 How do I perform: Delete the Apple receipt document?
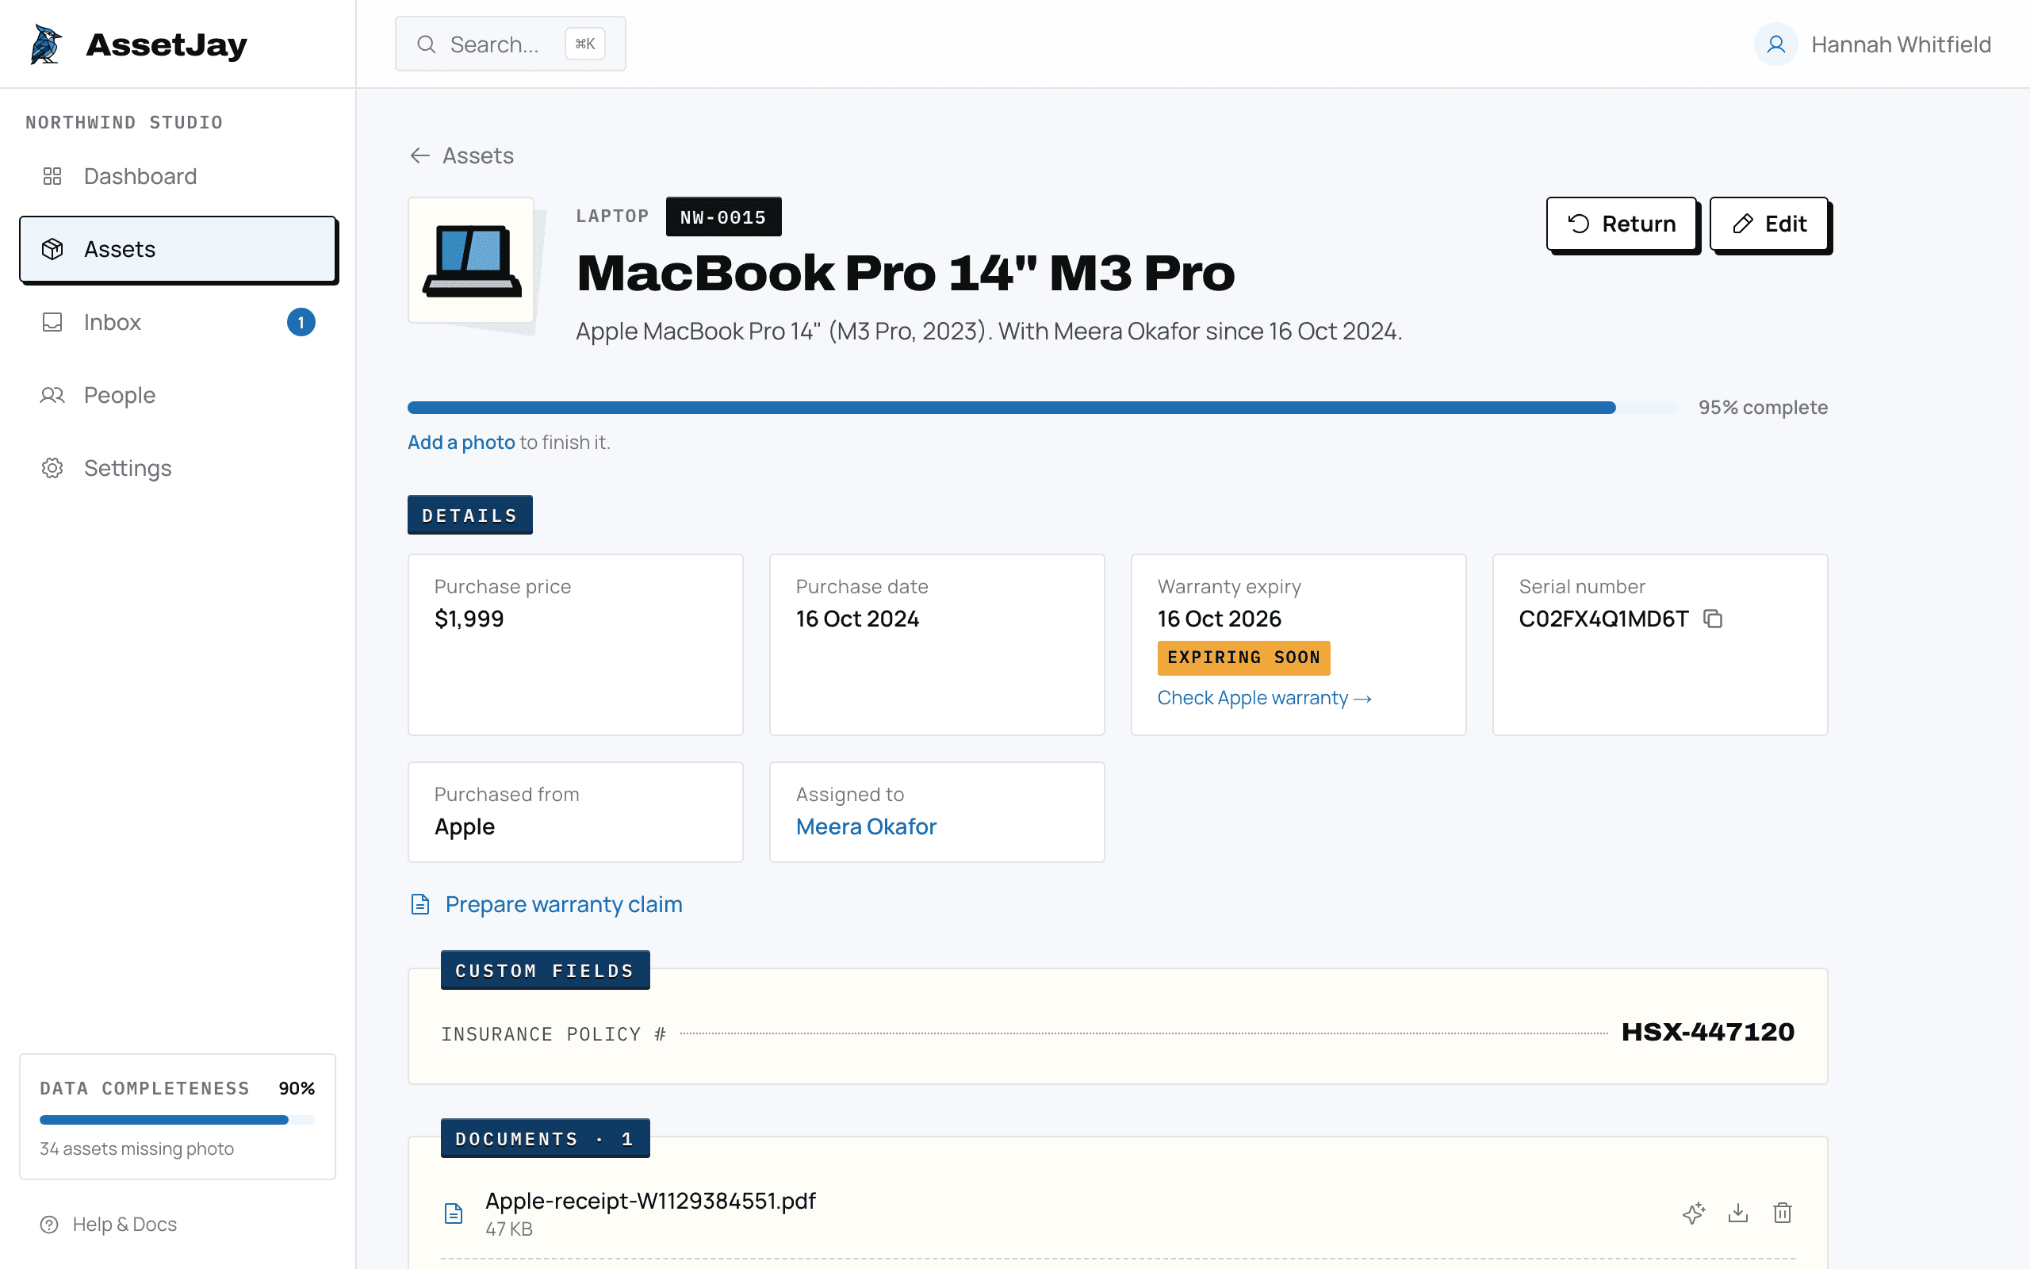[x=1783, y=1213]
